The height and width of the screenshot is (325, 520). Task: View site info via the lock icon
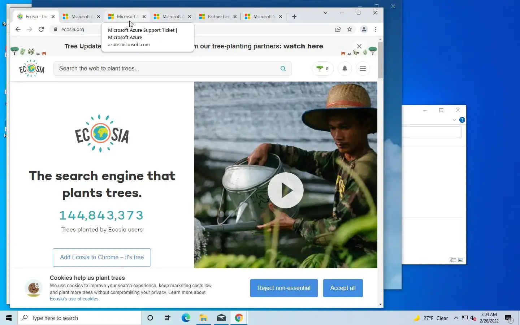click(x=55, y=29)
